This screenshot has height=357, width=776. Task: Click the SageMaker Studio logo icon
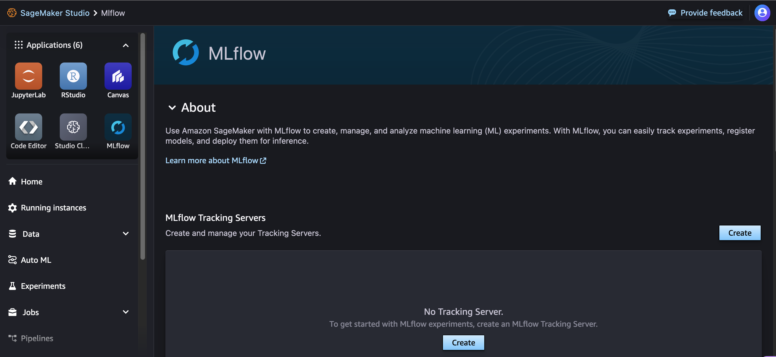point(12,13)
